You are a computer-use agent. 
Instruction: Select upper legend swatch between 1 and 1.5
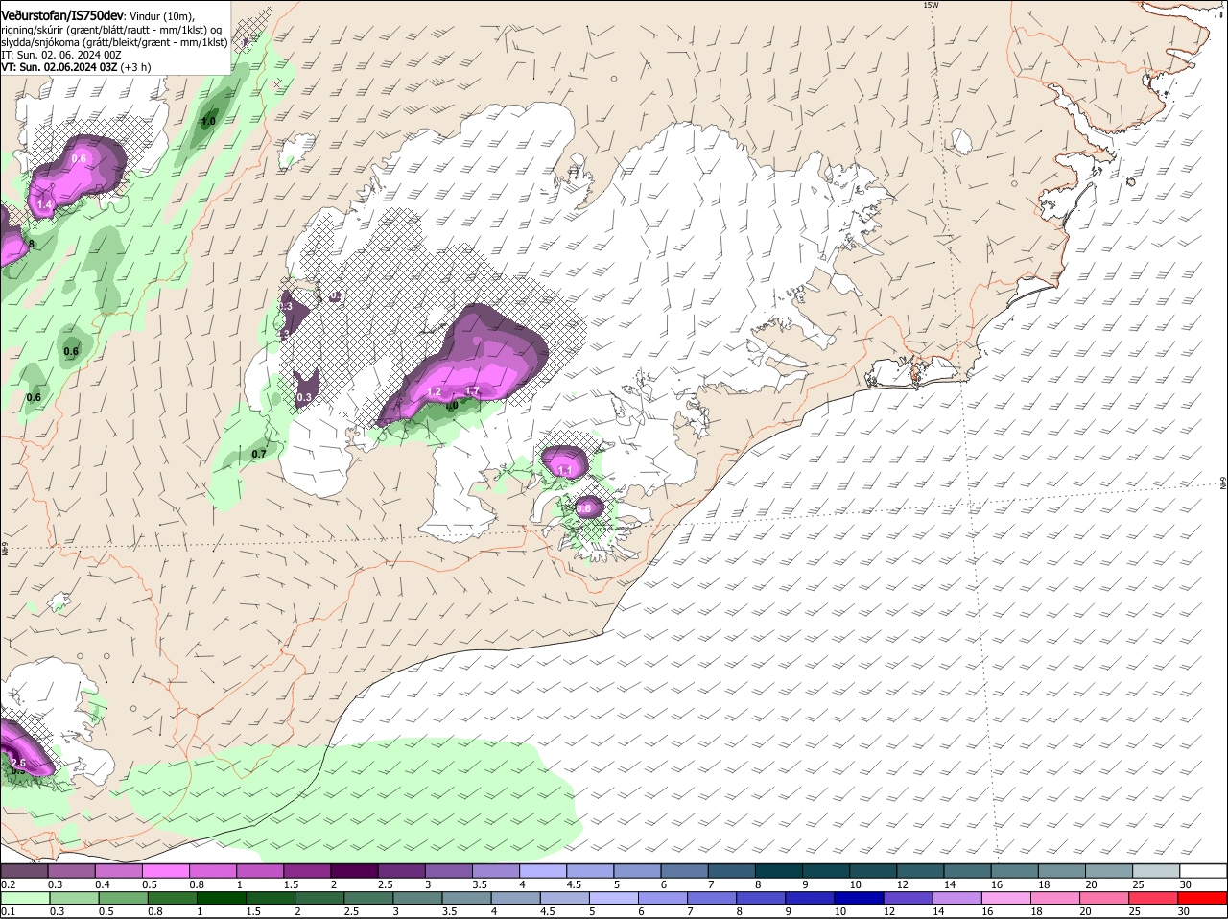pos(260,871)
